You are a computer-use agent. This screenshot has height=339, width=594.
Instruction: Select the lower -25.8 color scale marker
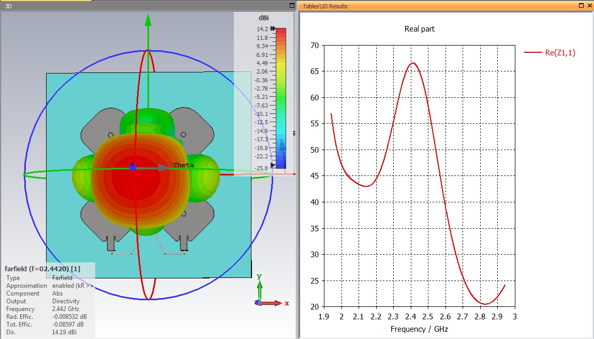(x=273, y=165)
